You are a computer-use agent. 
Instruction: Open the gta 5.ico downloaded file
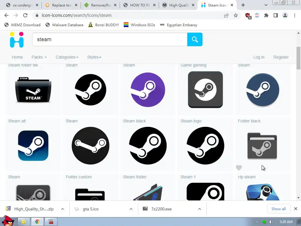87,209
